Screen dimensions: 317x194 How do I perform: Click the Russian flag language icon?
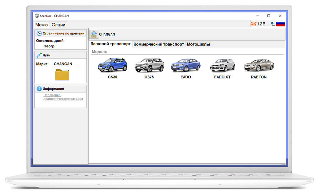280,24
